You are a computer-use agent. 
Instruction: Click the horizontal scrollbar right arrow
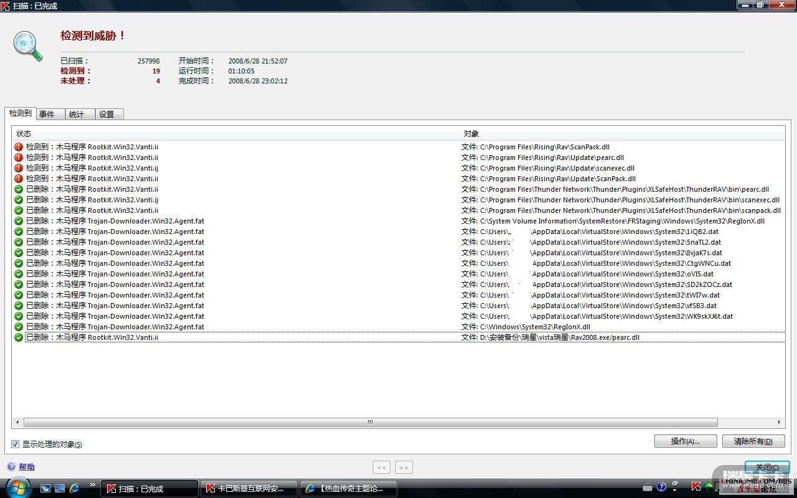tap(779, 422)
